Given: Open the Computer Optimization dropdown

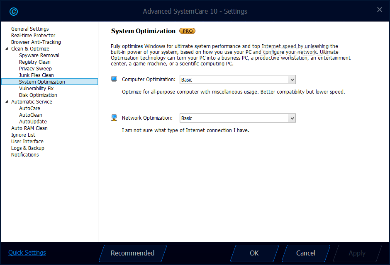Looking at the screenshot, I should pos(238,79).
